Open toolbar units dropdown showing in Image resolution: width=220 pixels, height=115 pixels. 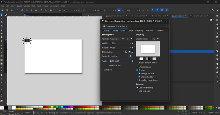145,11
